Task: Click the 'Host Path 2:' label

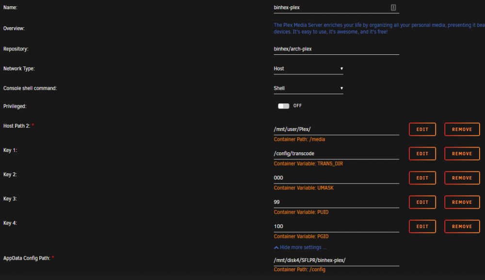Action: click(x=16, y=126)
